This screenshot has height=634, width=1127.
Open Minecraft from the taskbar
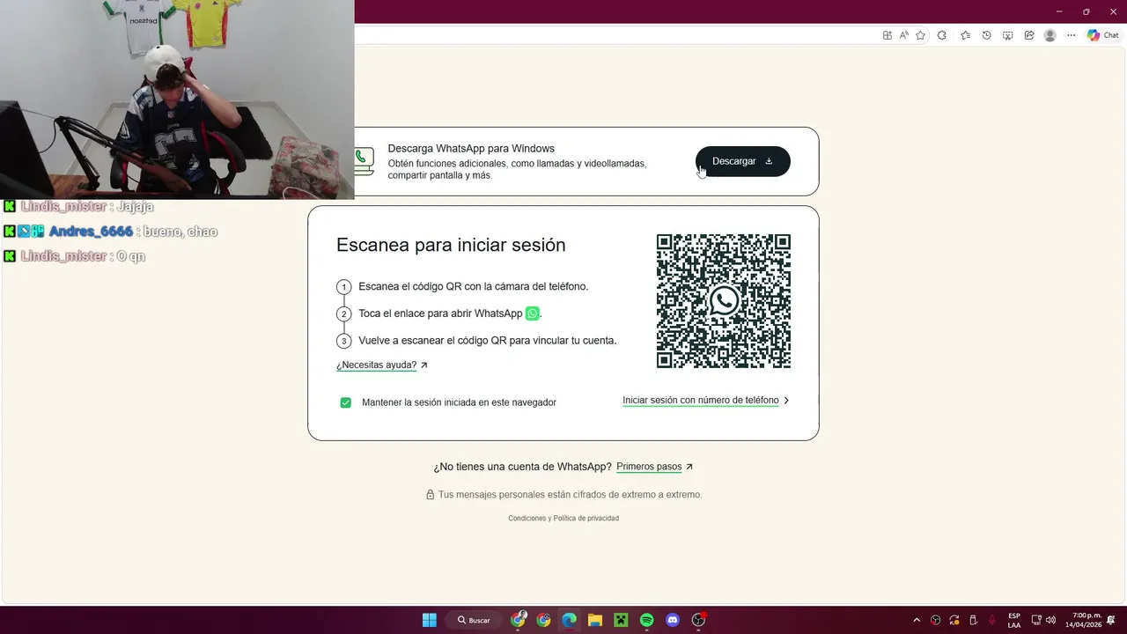621,620
